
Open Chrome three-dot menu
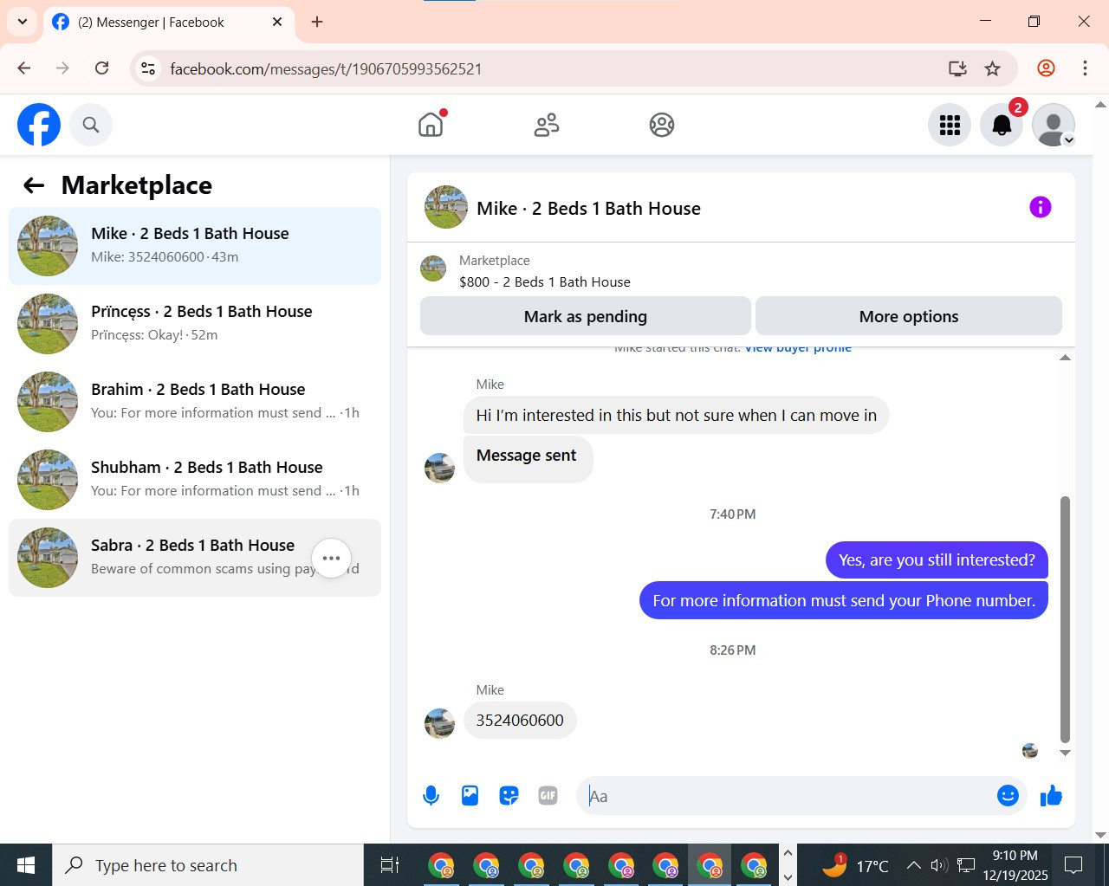(1085, 68)
